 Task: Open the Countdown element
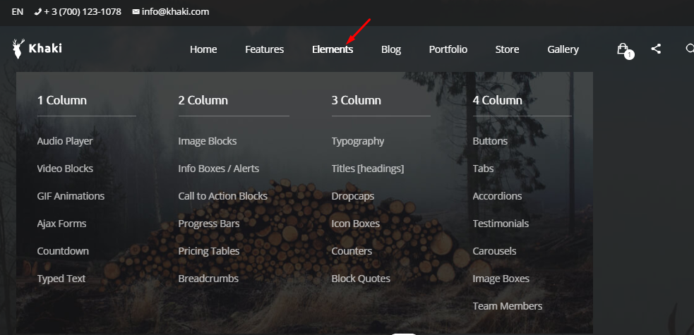tap(63, 251)
